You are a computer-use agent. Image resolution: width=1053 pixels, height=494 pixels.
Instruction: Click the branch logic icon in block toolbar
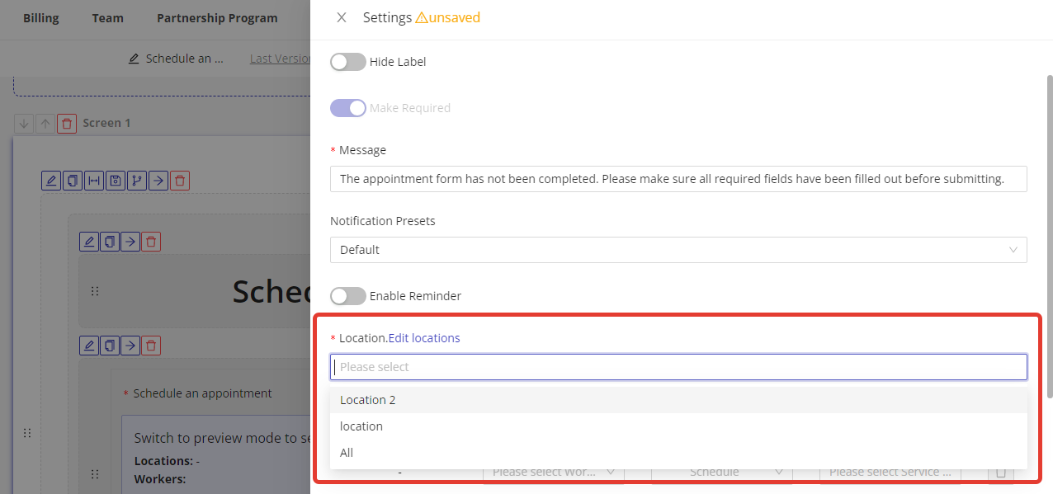pyautogui.click(x=137, y=181)
